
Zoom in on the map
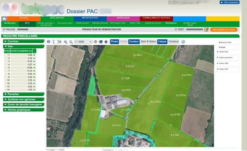tap(66, 42)
